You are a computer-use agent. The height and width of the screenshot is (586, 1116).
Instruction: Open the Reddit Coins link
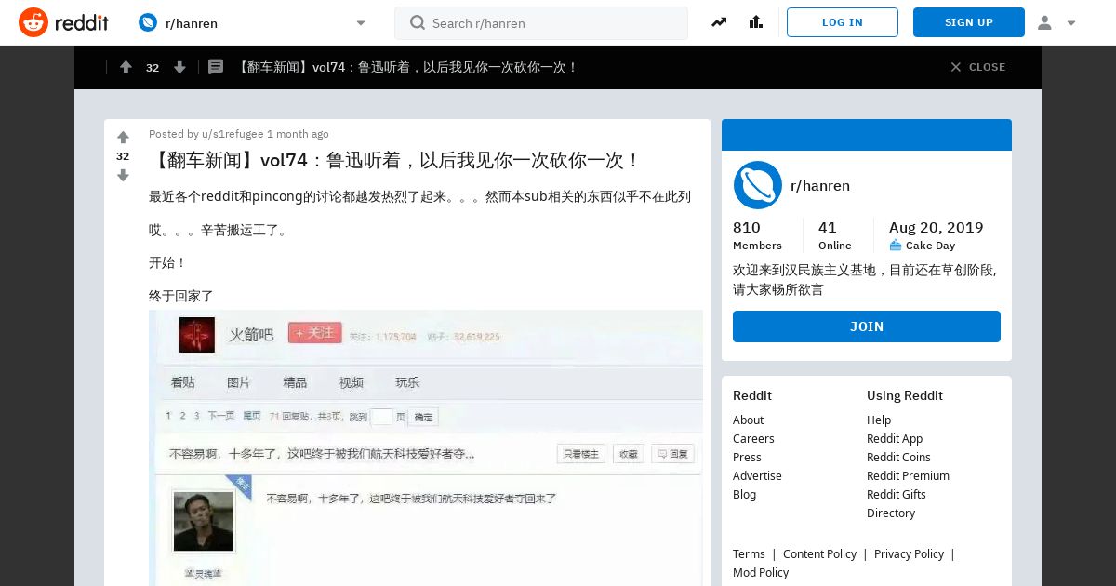(898, 457)
